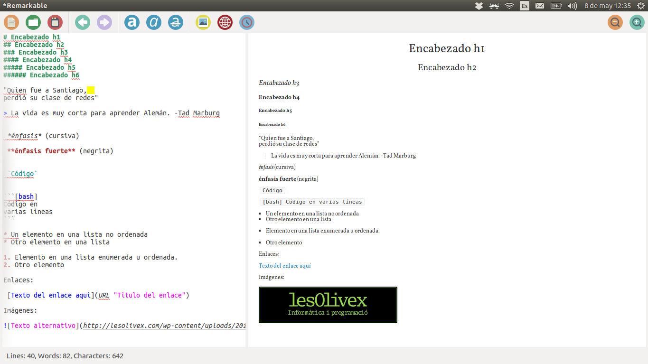Open the sound volume indicator
The width and height of the screenshot is (648, 364).
point(572,6)
